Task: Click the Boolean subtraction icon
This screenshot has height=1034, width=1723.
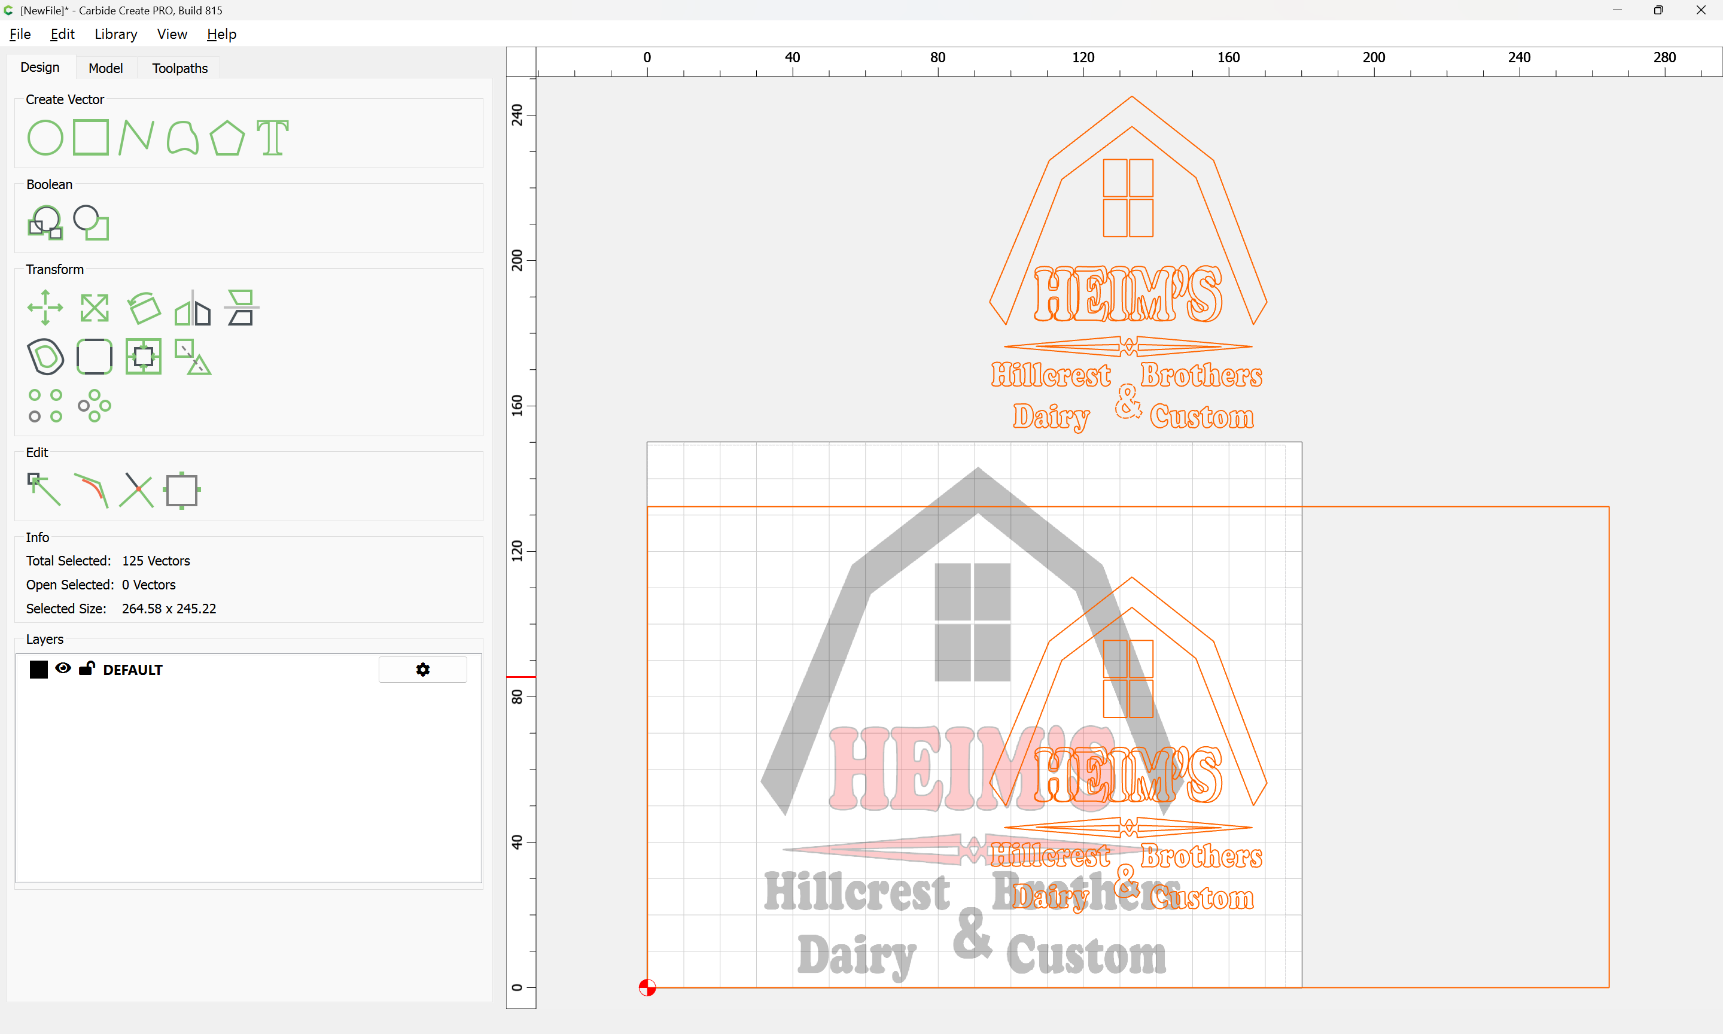Action: (x=91, y=222)
